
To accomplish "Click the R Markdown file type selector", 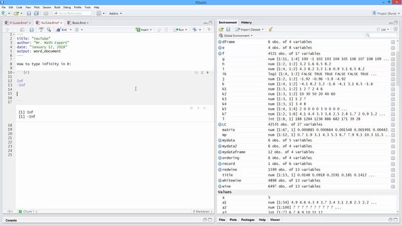I will click(x=202, y=212).
